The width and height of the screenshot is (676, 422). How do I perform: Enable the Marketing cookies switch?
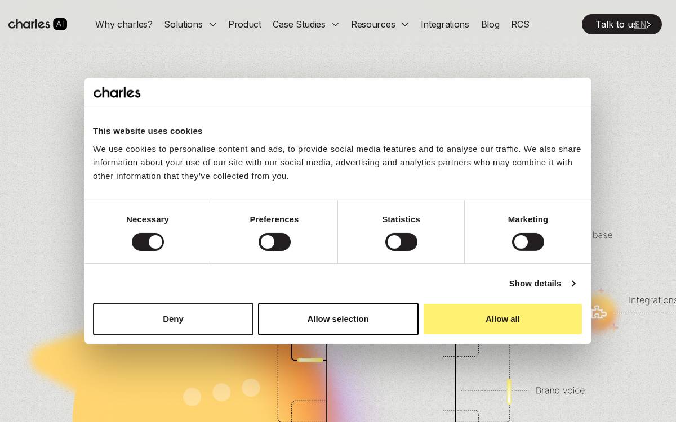point(528,242)
